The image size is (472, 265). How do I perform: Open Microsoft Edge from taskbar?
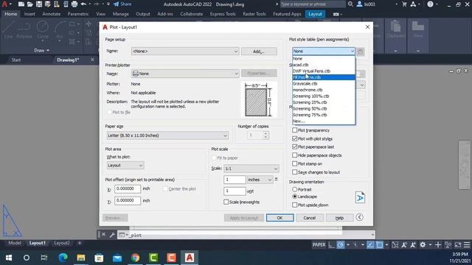(x=63, y=258)
